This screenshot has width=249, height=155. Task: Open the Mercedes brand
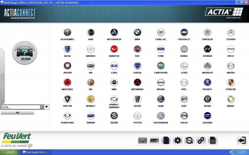pos(67,82)
